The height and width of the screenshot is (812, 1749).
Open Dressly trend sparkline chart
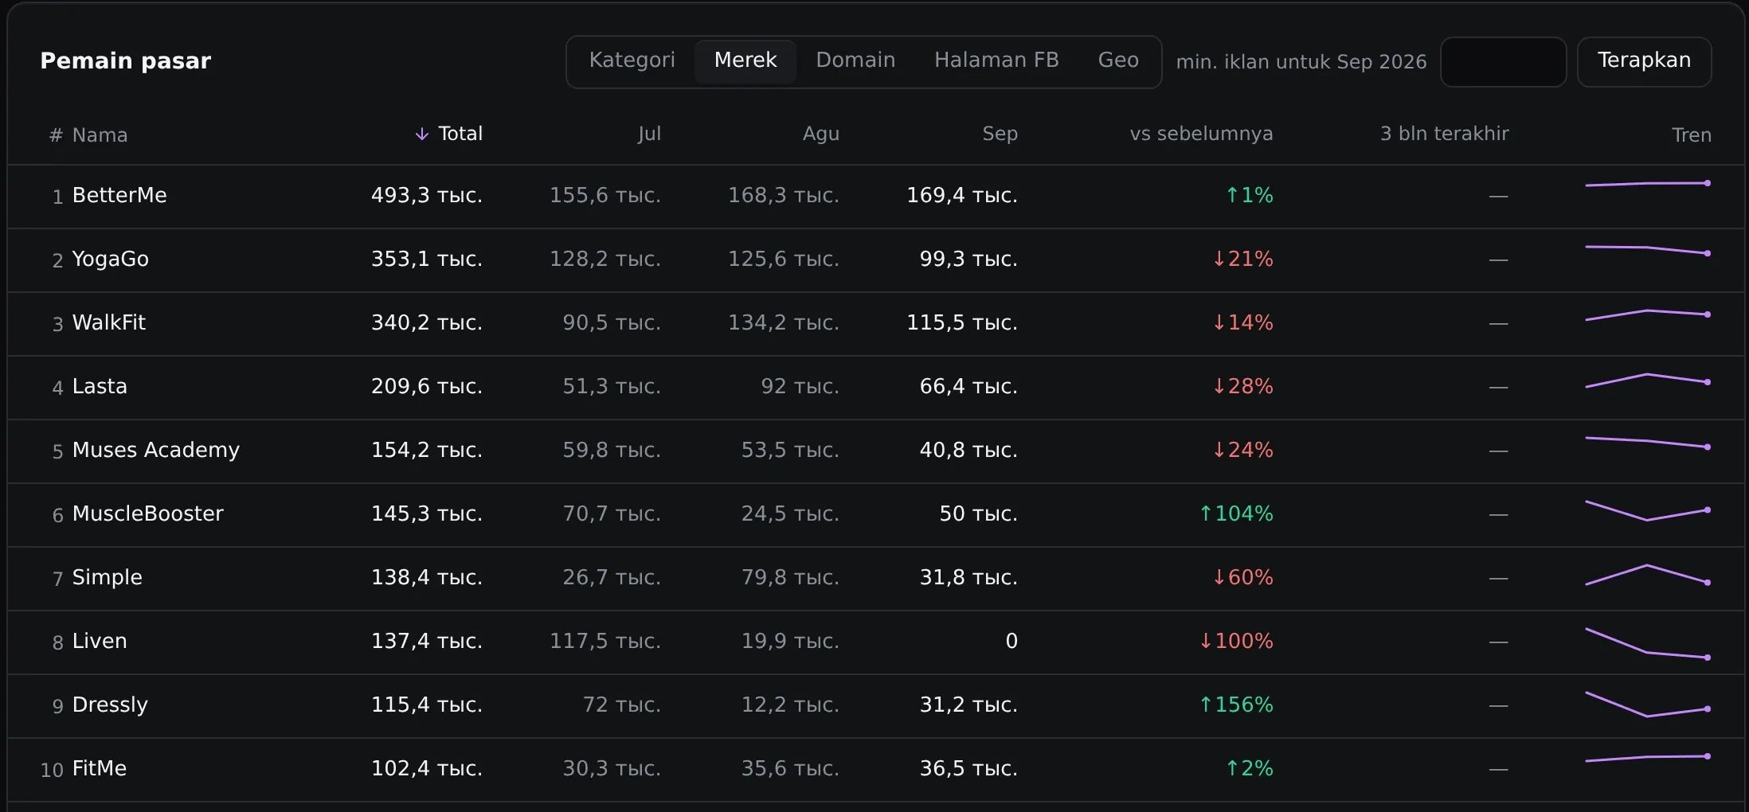(1648, 705)
